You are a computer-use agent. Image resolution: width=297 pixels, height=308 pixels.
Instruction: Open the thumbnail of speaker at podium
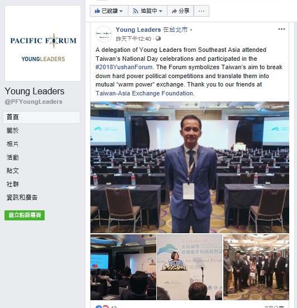tap(189, 267)
